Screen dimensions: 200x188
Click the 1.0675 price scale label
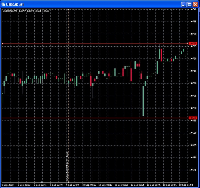tap(193, 170)
